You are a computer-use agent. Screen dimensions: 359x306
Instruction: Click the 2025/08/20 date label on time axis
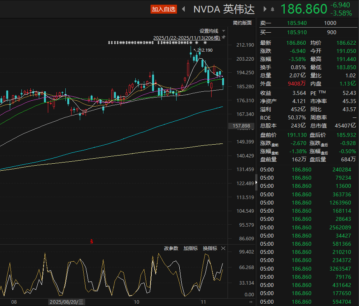(x=67, y=302)
